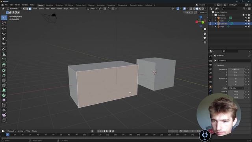Click the pan view hand icon
This screenshot has width=252, height=142.
[x=205, y=34]
